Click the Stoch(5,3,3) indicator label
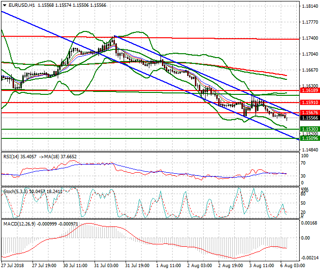This screenshot has height=271, width=320. 16,192
